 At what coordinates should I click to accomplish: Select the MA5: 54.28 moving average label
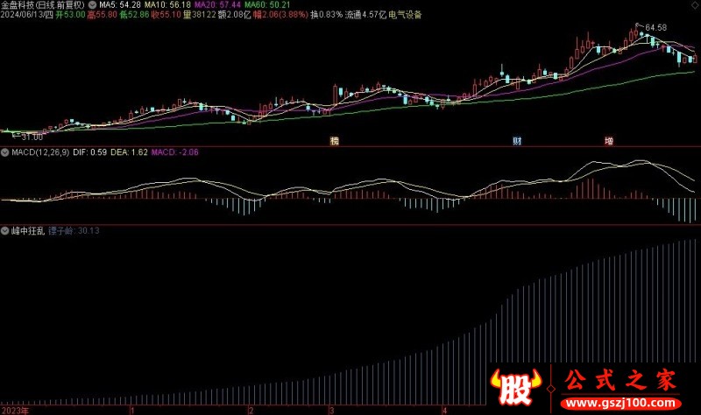pos(120,5)
